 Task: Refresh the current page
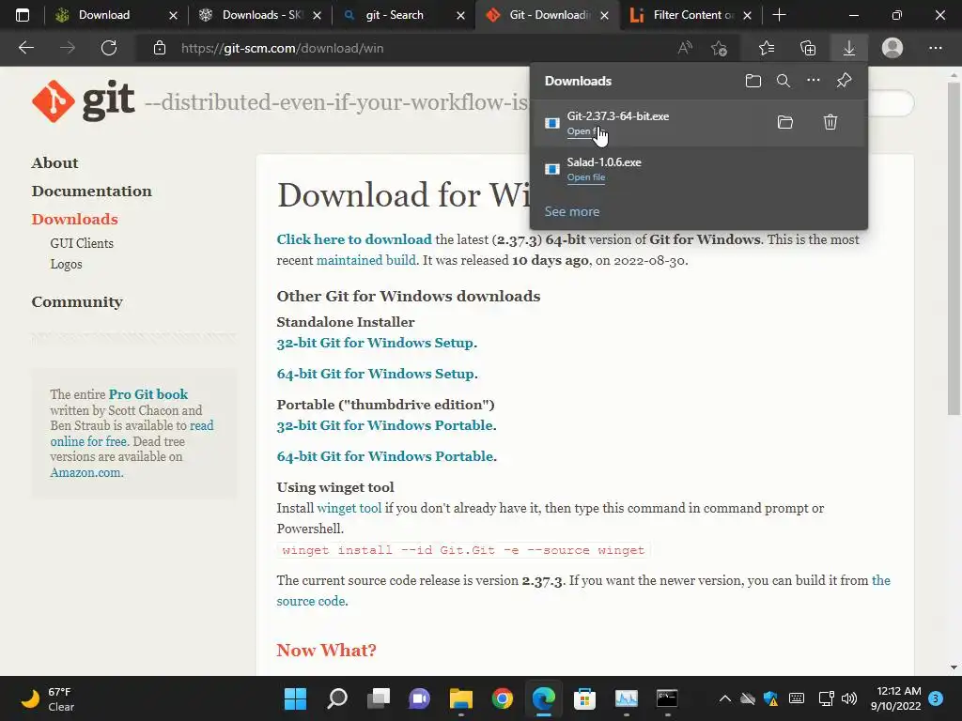tap(109, 48)
